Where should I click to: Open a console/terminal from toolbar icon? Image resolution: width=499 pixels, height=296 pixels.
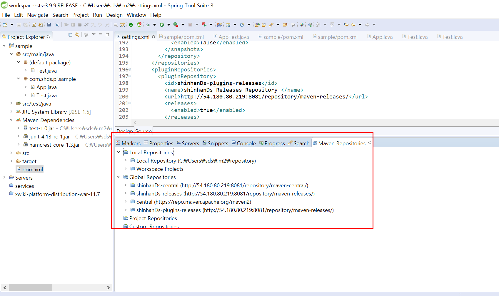coord(49,25)
